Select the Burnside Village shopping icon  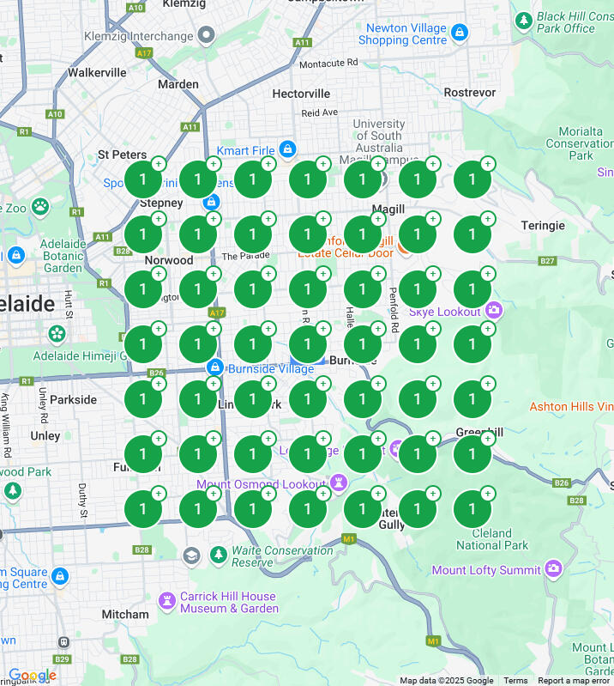[214, 367]
